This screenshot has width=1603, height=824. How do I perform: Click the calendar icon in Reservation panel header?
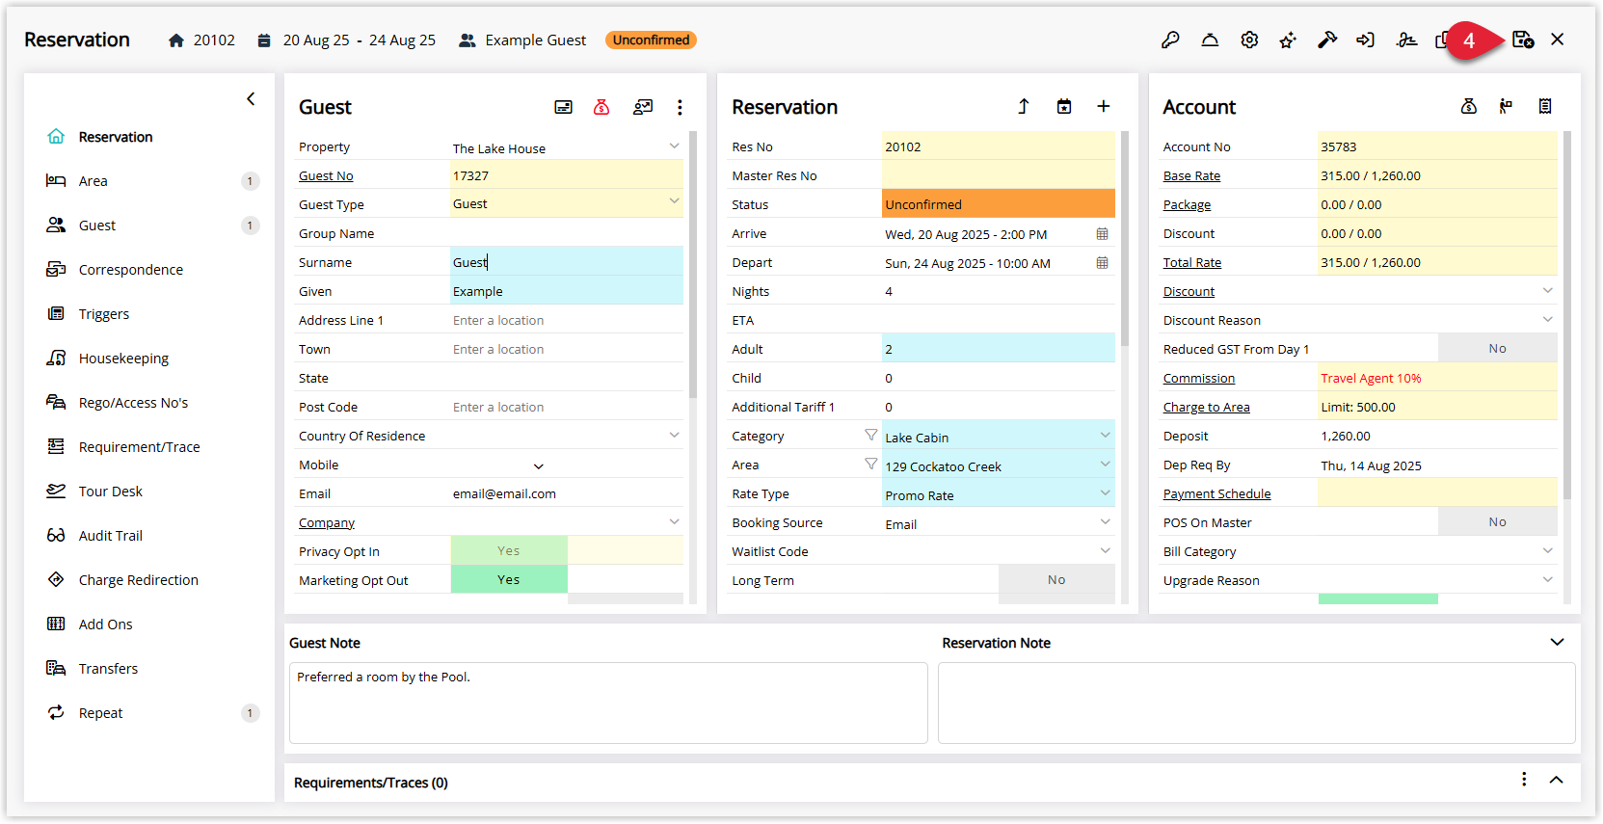pyautogui.click(x=1064, y=106)
